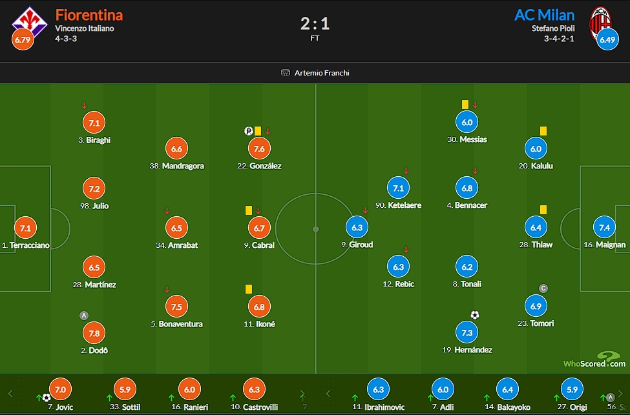
Task: Open the AC Milan team name link
Action: click(545, 15)
